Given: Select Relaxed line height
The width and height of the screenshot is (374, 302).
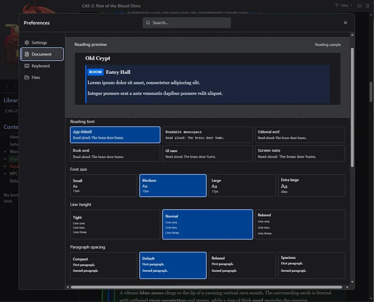Looking at the screenshot, I should [x=300, y=225].
